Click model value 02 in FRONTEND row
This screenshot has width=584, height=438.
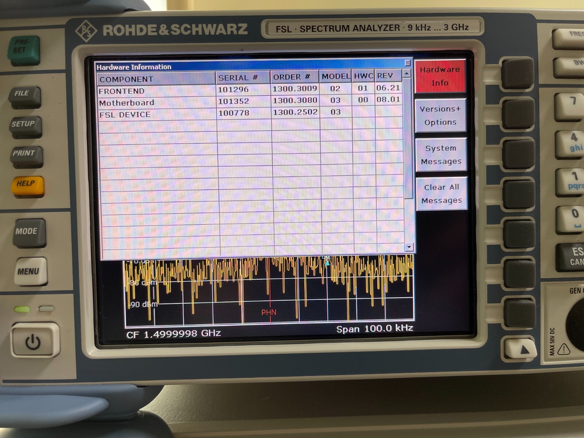point(335,88)
